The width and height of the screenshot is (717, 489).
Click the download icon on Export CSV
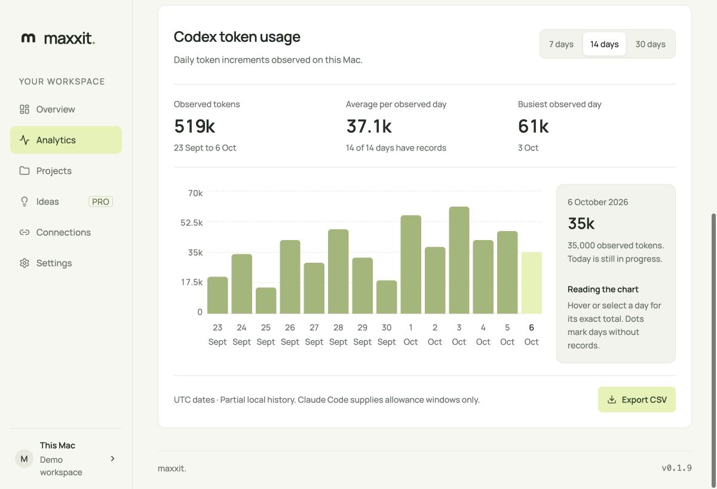[612, 400]
